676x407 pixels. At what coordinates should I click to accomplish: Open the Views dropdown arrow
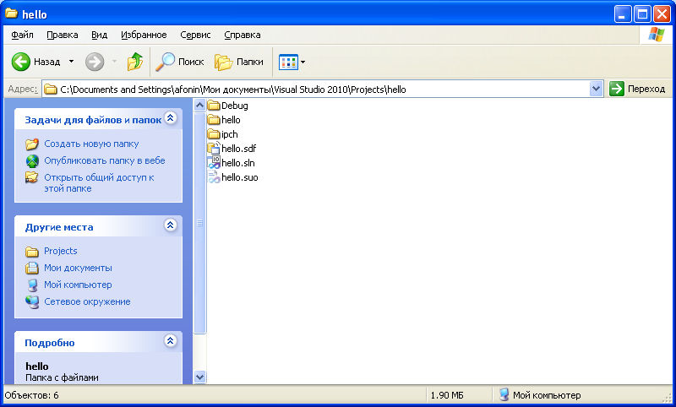303,62
